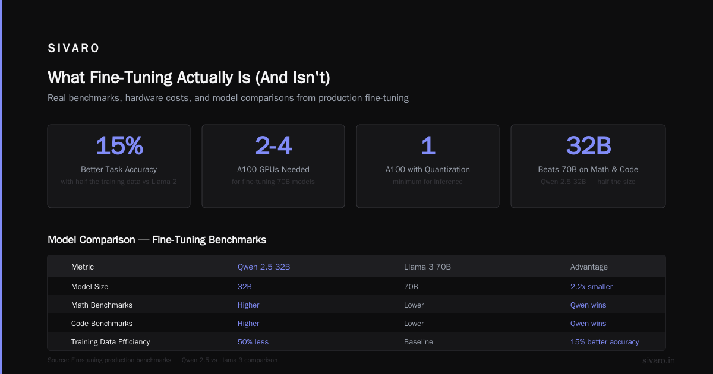Click "70B" cell in Model Size row
Screen dimensions: 713x374
411,286
